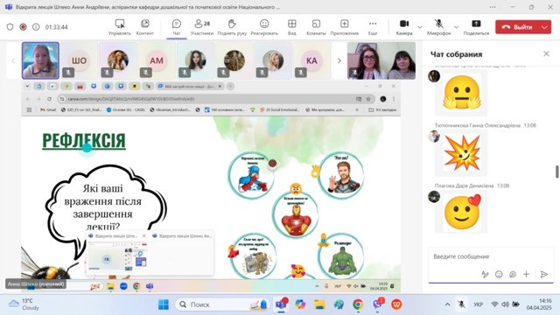The image size is (560, 315).
Task: Click the Введите сообщение message field
Action: point(491,256)
